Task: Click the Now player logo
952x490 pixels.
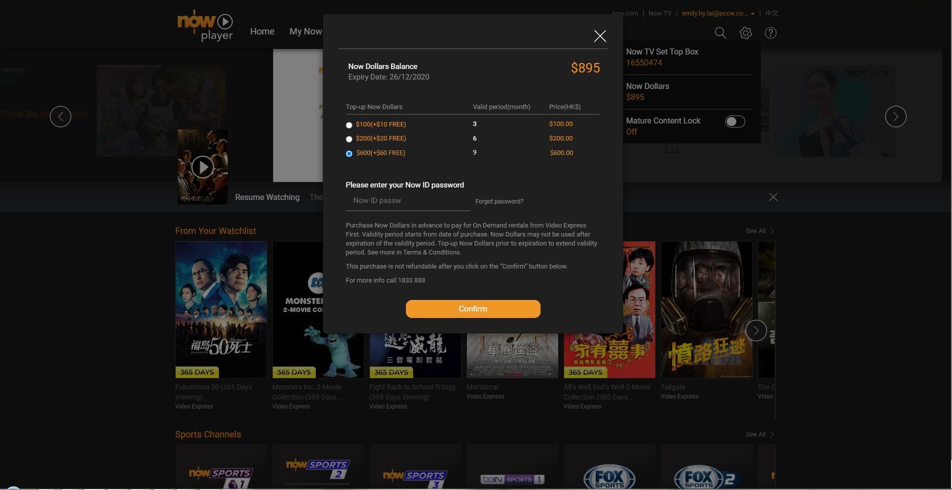Action: [x=205, y=26]
